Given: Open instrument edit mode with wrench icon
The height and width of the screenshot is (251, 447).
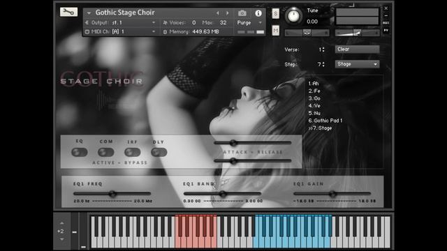Looking at the screenshot, I should pos(68,12).
